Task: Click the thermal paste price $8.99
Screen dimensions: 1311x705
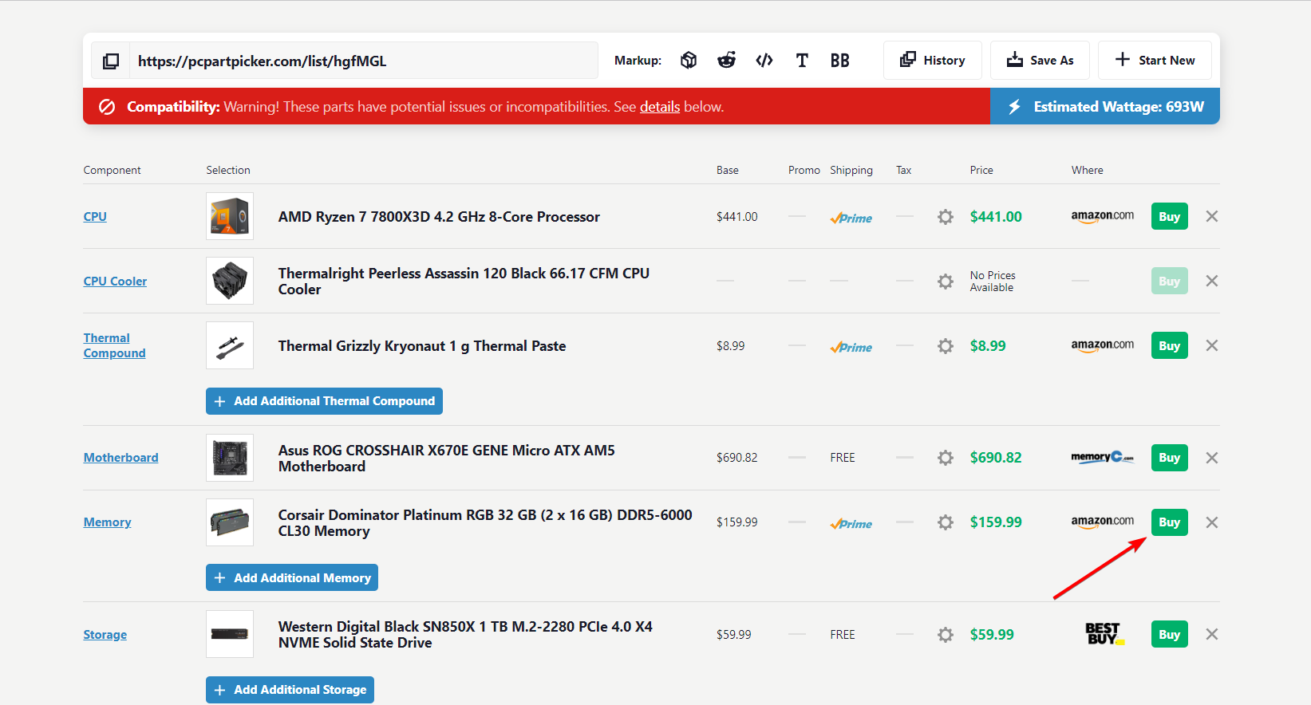Action: click(988, 346)
